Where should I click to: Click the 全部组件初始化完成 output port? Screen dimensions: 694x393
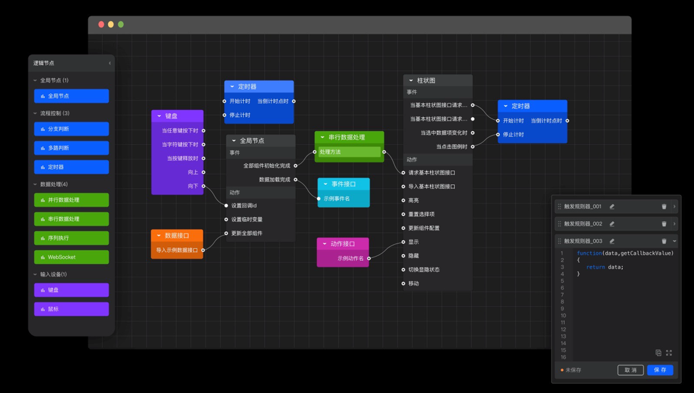click(x=296, y=166)
